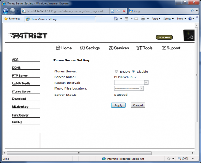The height and width of the screenshot is (163, 201).
Task: Click the blue Help question icon
Action: (190, 19)
